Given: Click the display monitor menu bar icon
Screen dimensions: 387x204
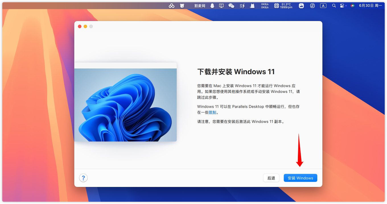Looking at the screenshot, I should coord(221,6).
